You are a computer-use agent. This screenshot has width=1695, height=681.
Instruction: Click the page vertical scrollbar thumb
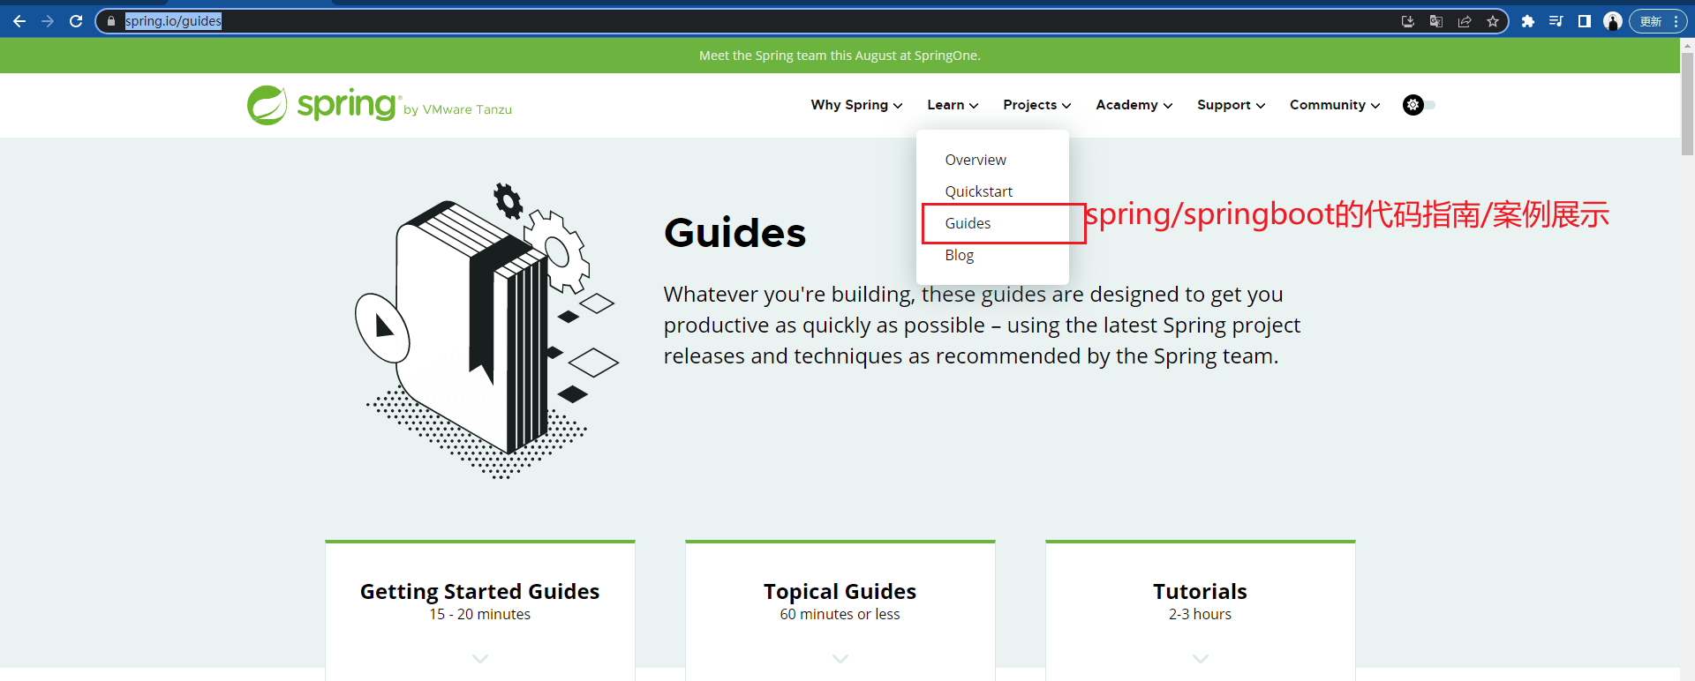click(x=1687, y=103)
